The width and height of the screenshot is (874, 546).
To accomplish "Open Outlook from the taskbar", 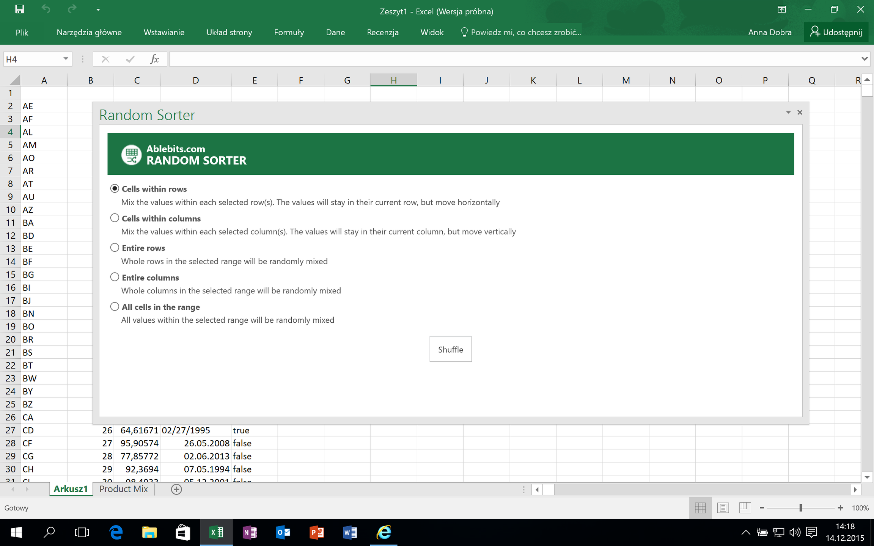I will [x=283, y=533].
